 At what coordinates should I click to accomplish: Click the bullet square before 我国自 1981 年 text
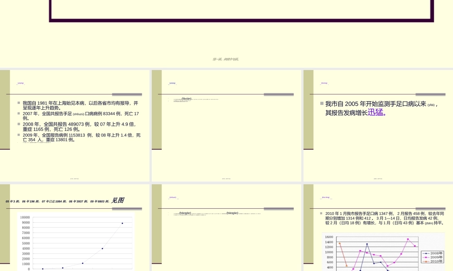pyautogui.click(x=18, y=102)
